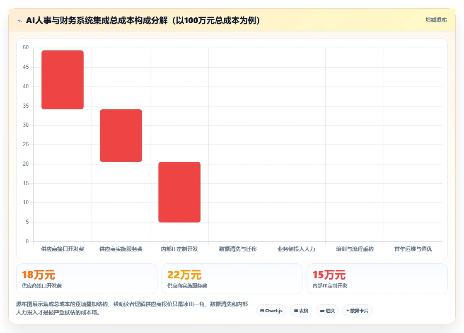Click the x-axis label 供应商实施服务费
This screenshot has height=333, width=464.
(121, 249)
